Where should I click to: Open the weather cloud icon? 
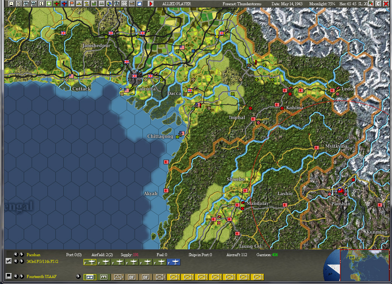(x=139, y=3)
